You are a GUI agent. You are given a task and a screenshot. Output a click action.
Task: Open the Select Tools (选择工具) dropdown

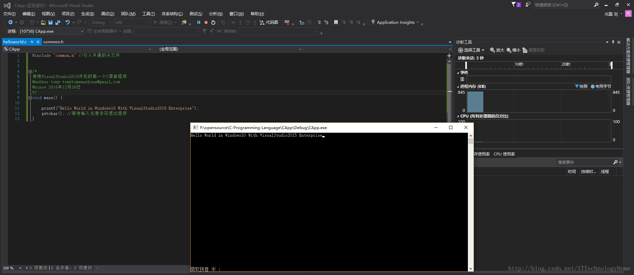coord(471,50)
